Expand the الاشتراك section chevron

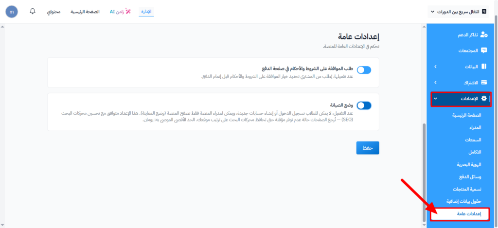click(435, 83)
